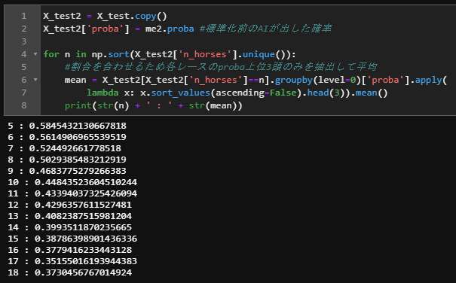The width and height of the screenshot is (456, 283).
Task: Click the 'for' keyword on line 4
Action: tap(51, 54)
